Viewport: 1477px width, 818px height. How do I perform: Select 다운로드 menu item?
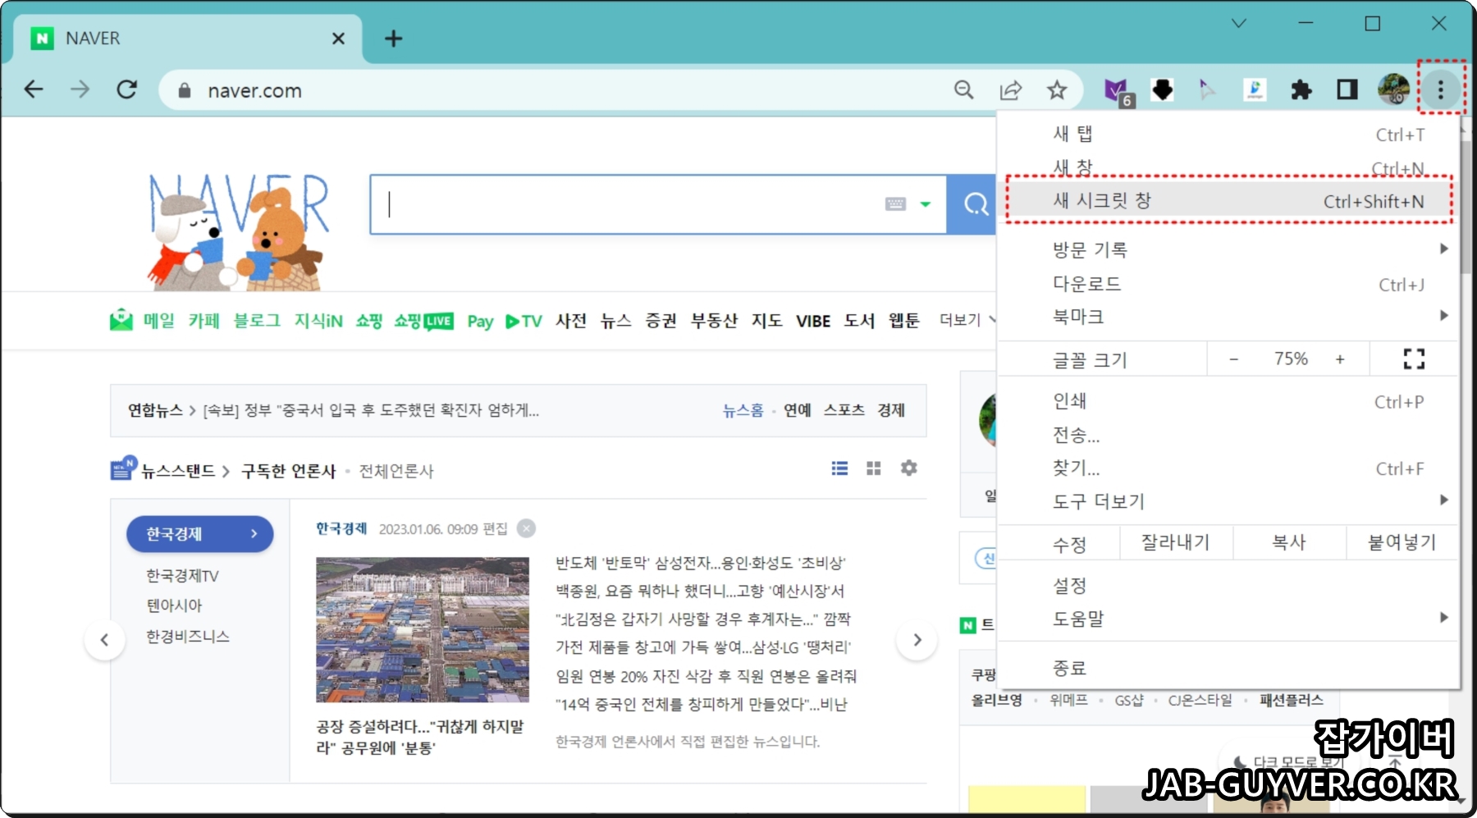point(1228,284)
